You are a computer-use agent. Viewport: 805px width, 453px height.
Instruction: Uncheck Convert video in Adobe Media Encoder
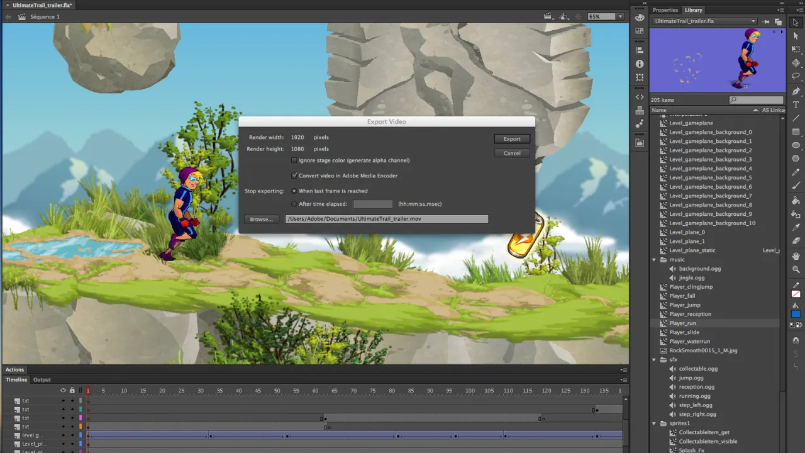tap(294, 176)
